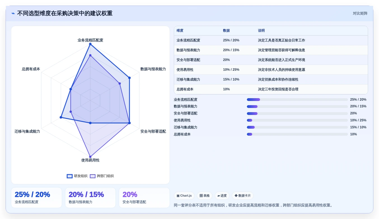The image size is (379, 219).
Task: Click the 使用易用性 progress bar
Action: tap(297, 120)
